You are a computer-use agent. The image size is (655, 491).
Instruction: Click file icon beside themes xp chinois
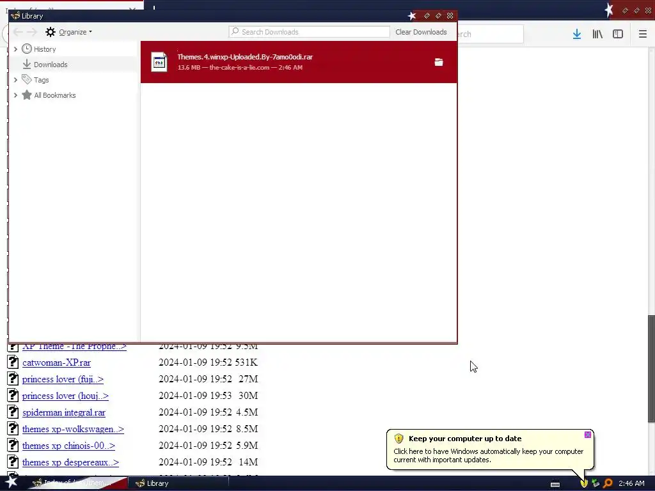(x=13, y=446)
